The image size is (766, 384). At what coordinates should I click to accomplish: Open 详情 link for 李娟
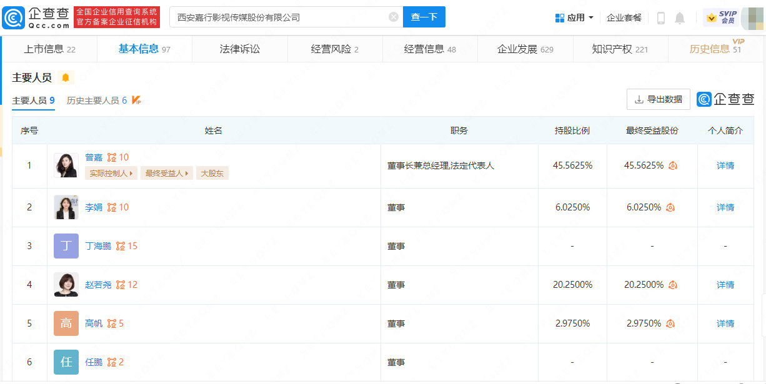click(x=725, y=207)
